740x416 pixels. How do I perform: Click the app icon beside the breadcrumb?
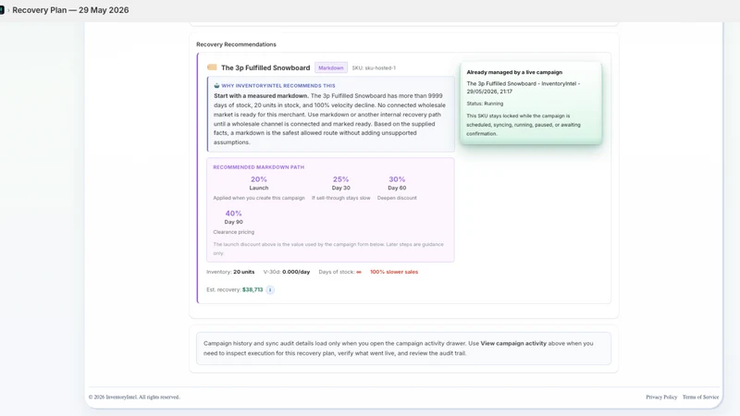(x=2, y=10)
